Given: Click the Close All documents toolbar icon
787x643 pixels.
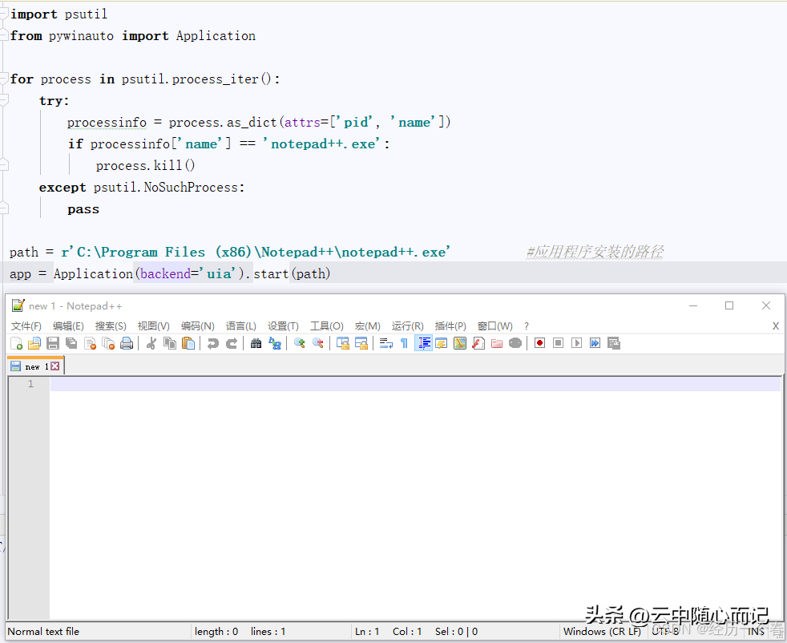Looking at the screenshot, I should [x=108, y=343].
